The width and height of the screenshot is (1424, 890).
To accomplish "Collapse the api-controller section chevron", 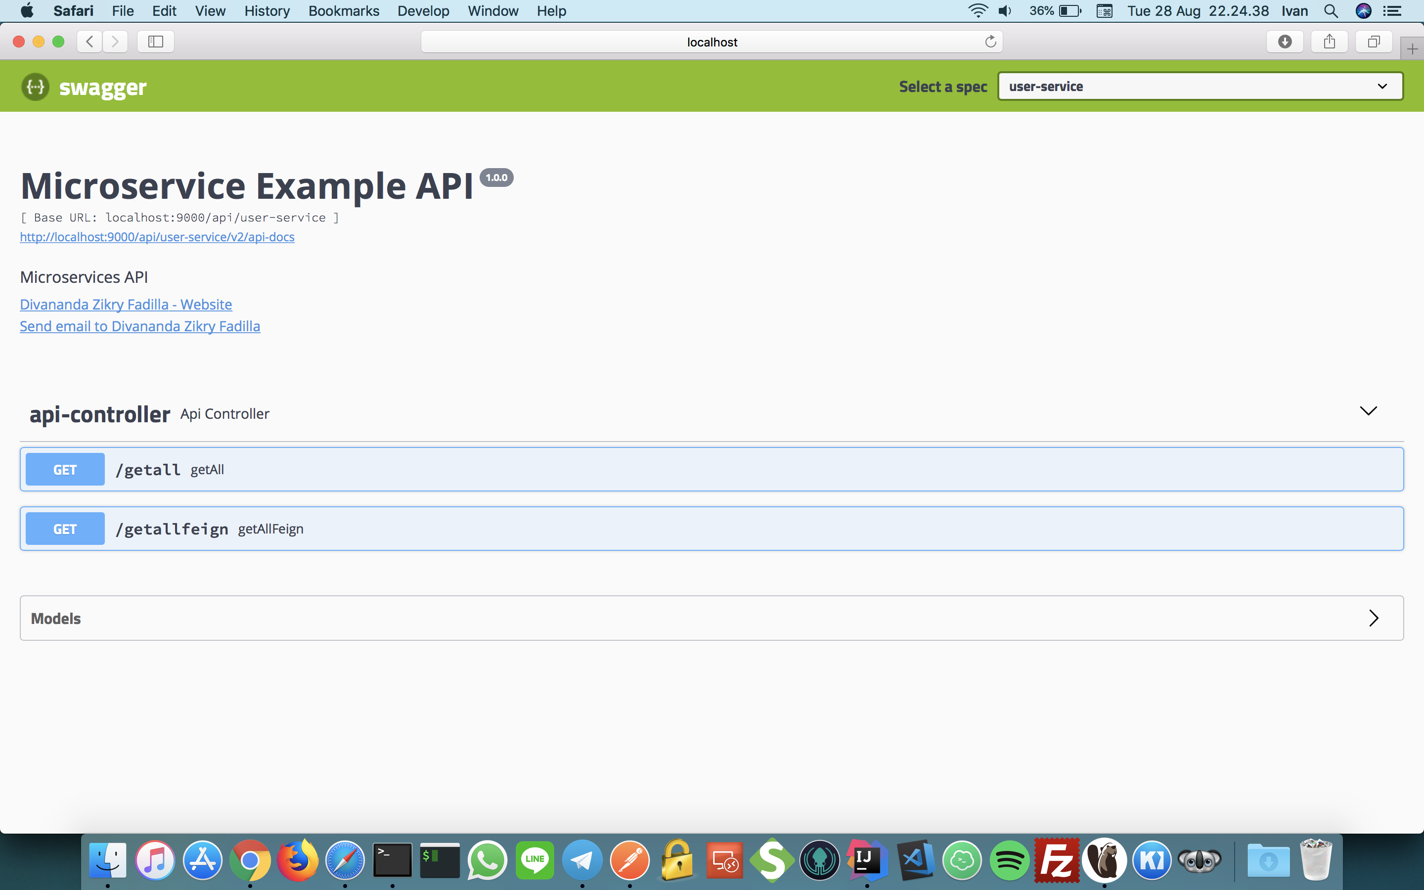I will tap(1369, 411).
